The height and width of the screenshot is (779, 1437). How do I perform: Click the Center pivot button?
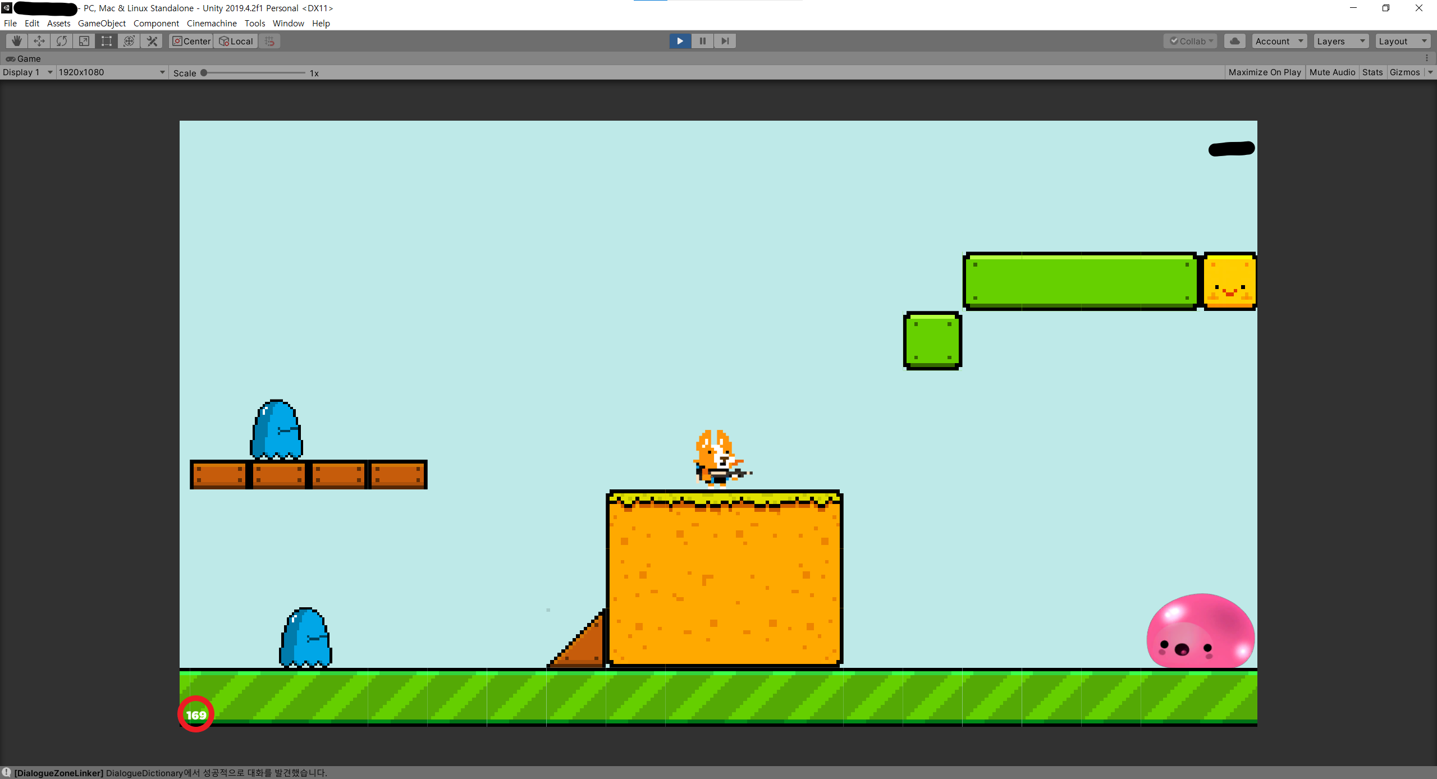(x=191, y=41)
